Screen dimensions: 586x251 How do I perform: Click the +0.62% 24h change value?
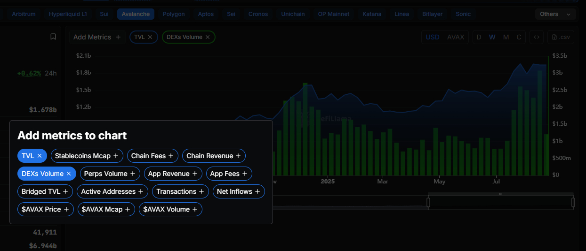pos(29,73)
